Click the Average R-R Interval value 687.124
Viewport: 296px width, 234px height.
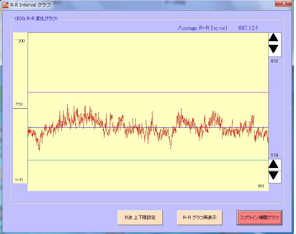[248, 28]
